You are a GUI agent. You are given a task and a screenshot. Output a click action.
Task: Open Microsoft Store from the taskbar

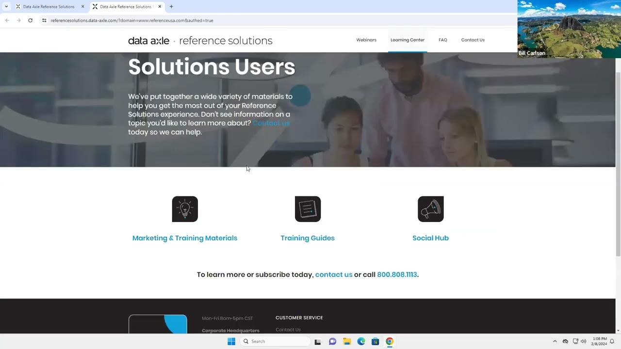pos(375,341)
